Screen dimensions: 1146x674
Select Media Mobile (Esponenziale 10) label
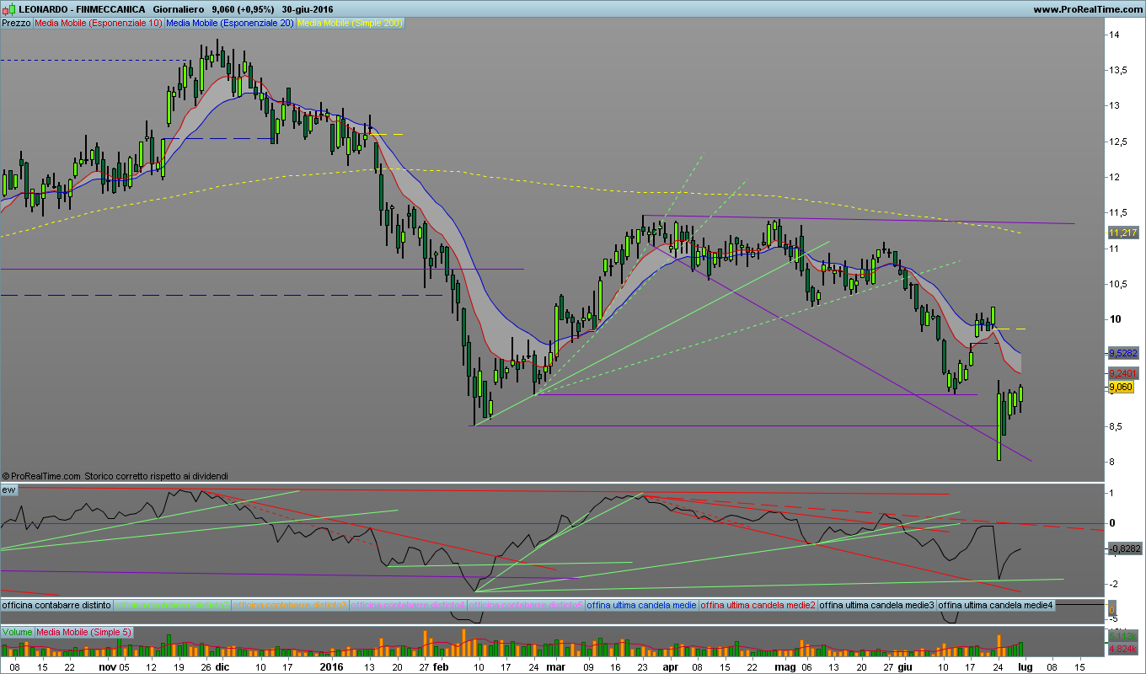pyautogui.click(x=99, y=24)
